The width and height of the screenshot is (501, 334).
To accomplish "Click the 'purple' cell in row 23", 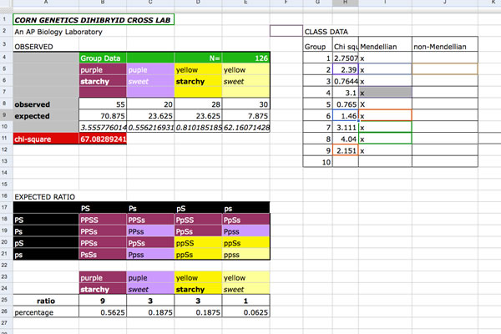I will [x=103, y=278].
